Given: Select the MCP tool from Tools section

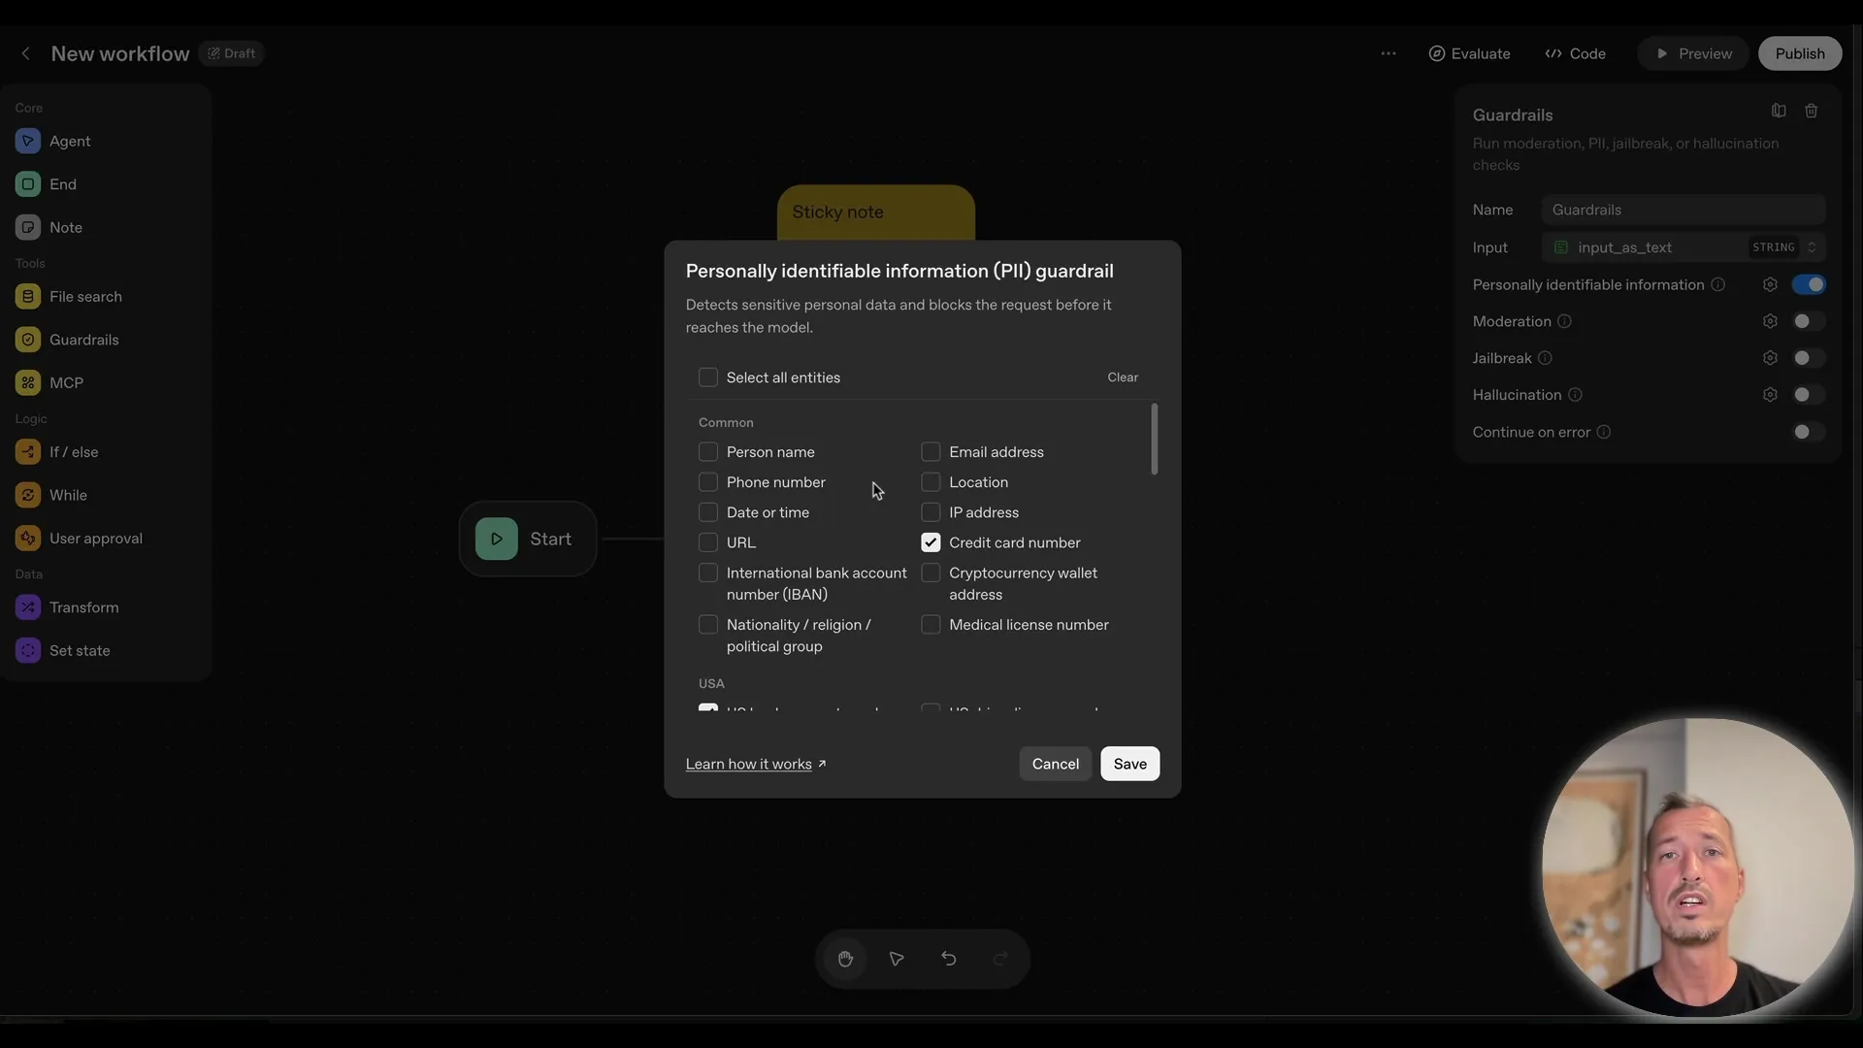Looking at the screenshot, I should coord(64,382).
